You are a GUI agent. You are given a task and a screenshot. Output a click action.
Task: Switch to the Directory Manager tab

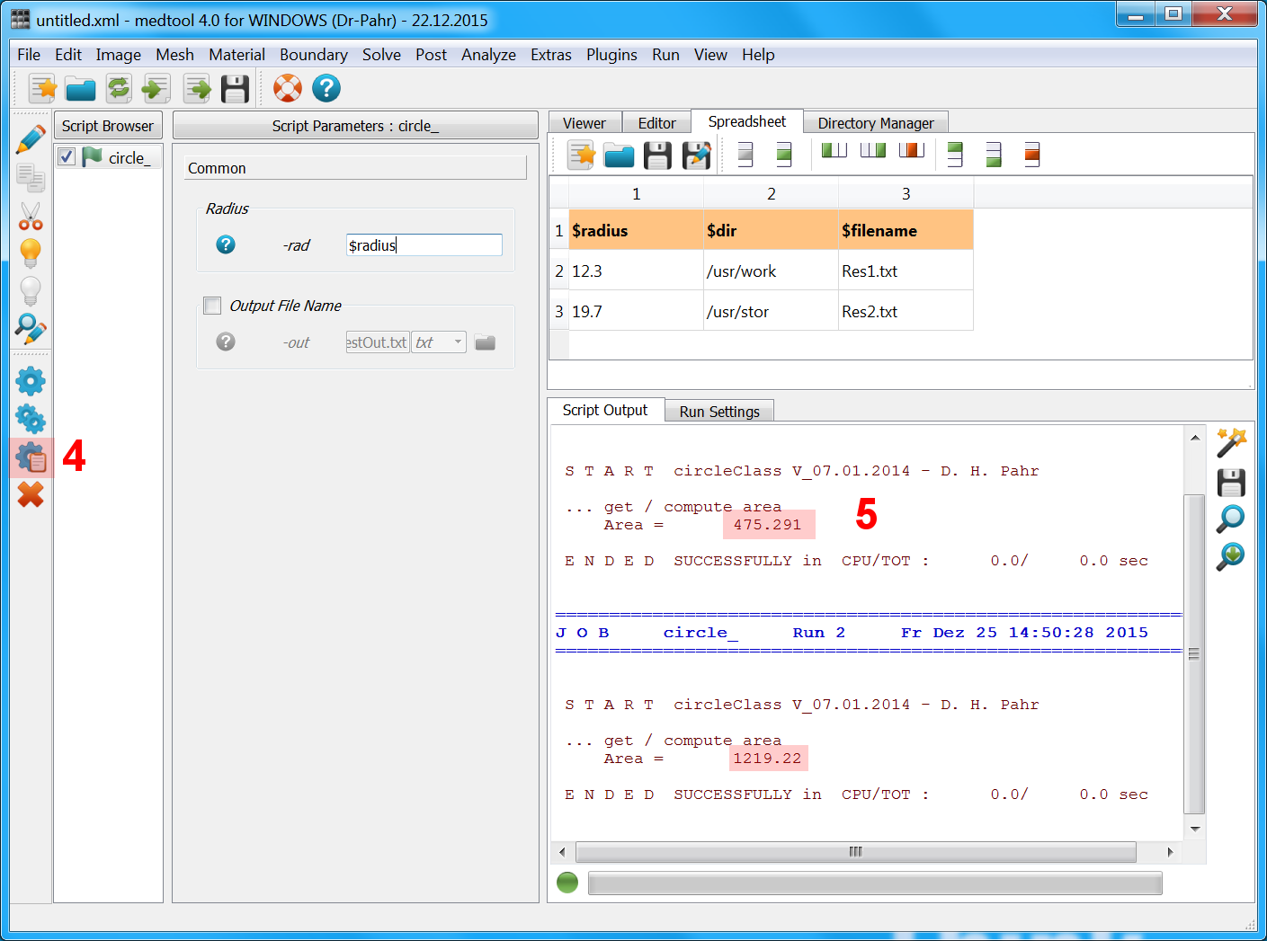tap(876, 123)
